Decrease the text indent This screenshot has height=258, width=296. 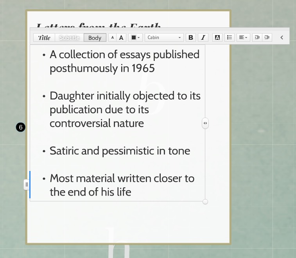(257, 38)
